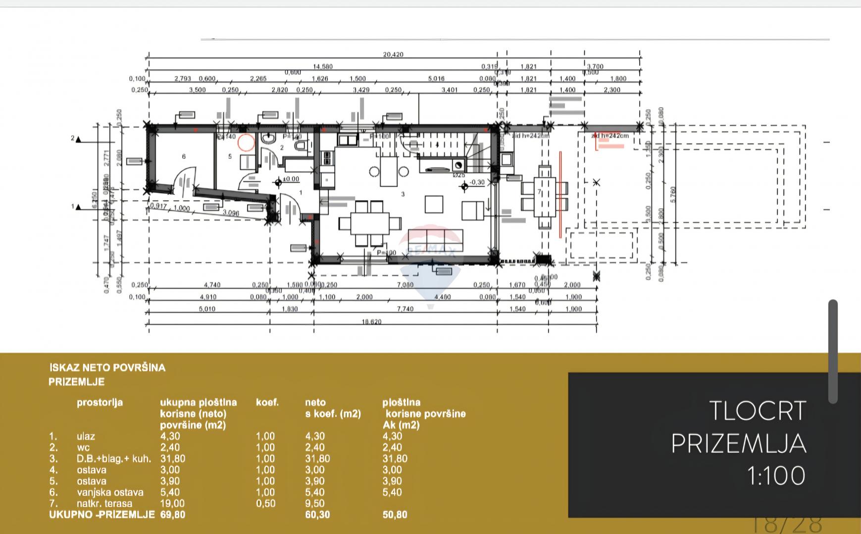Click the toilet symbol in the WC
The width and height of the screenshot is (861, 534).
click(x=301, y=146)
